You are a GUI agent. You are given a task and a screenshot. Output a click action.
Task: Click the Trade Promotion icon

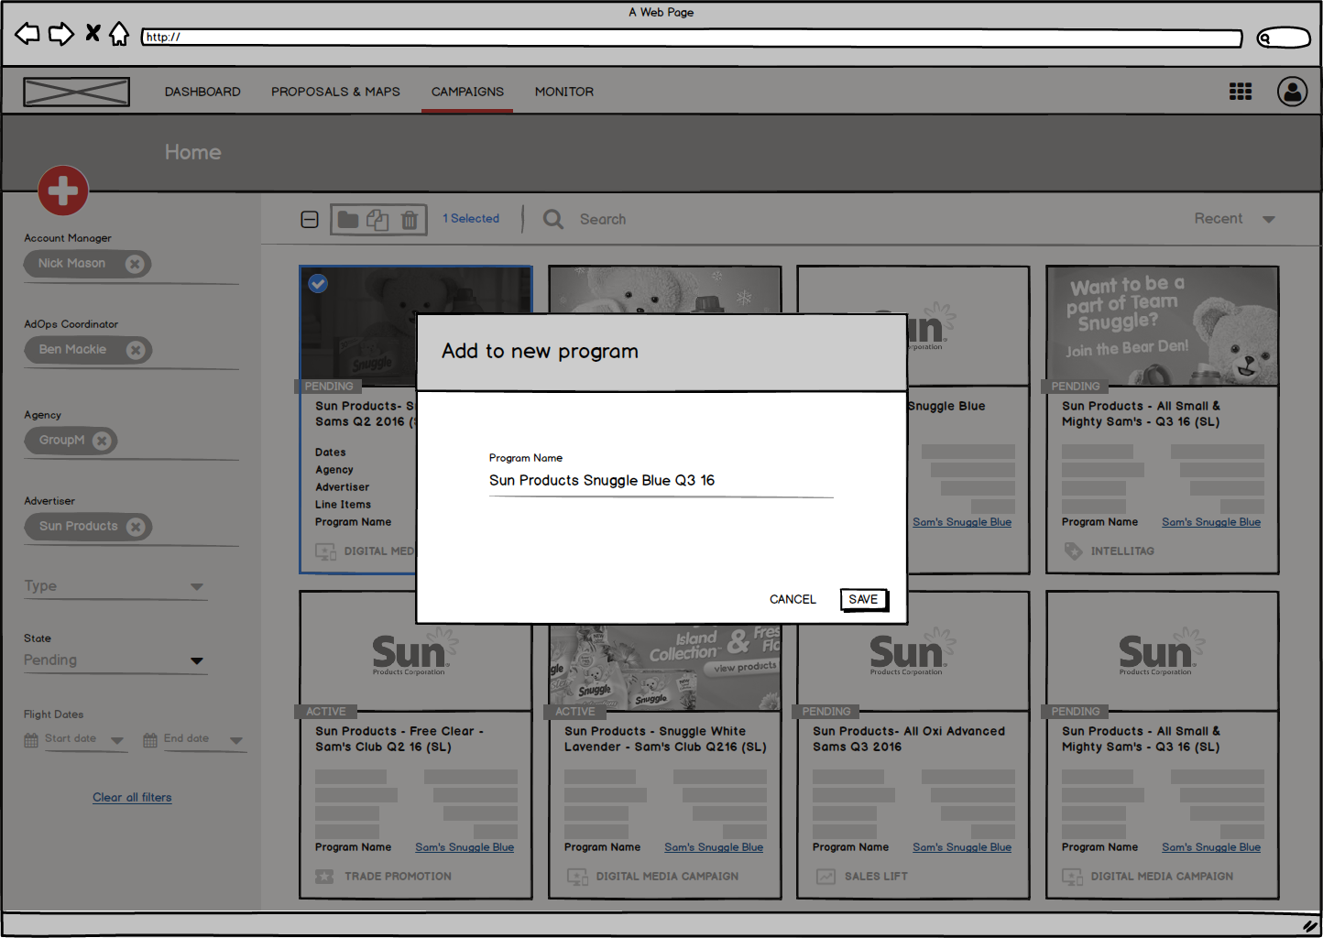pos(324,877)
